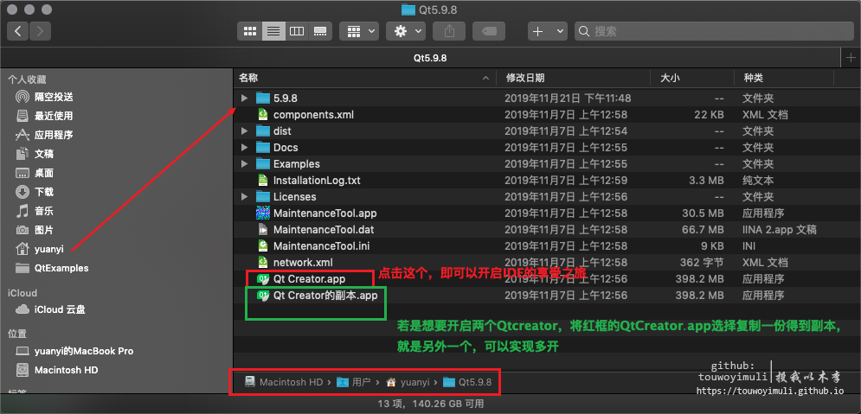Open the group-by arrangement dropdown

pos(359,31)
